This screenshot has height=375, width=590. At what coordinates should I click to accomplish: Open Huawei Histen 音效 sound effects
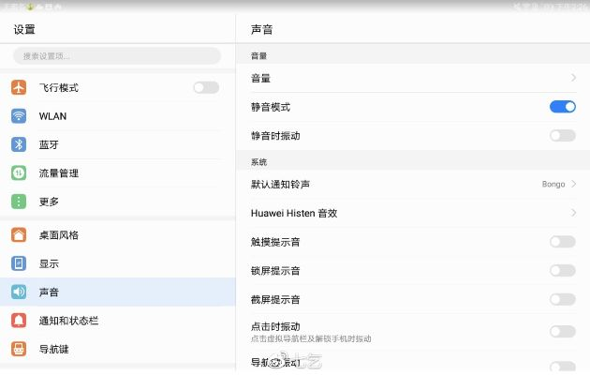click(413, 213)
